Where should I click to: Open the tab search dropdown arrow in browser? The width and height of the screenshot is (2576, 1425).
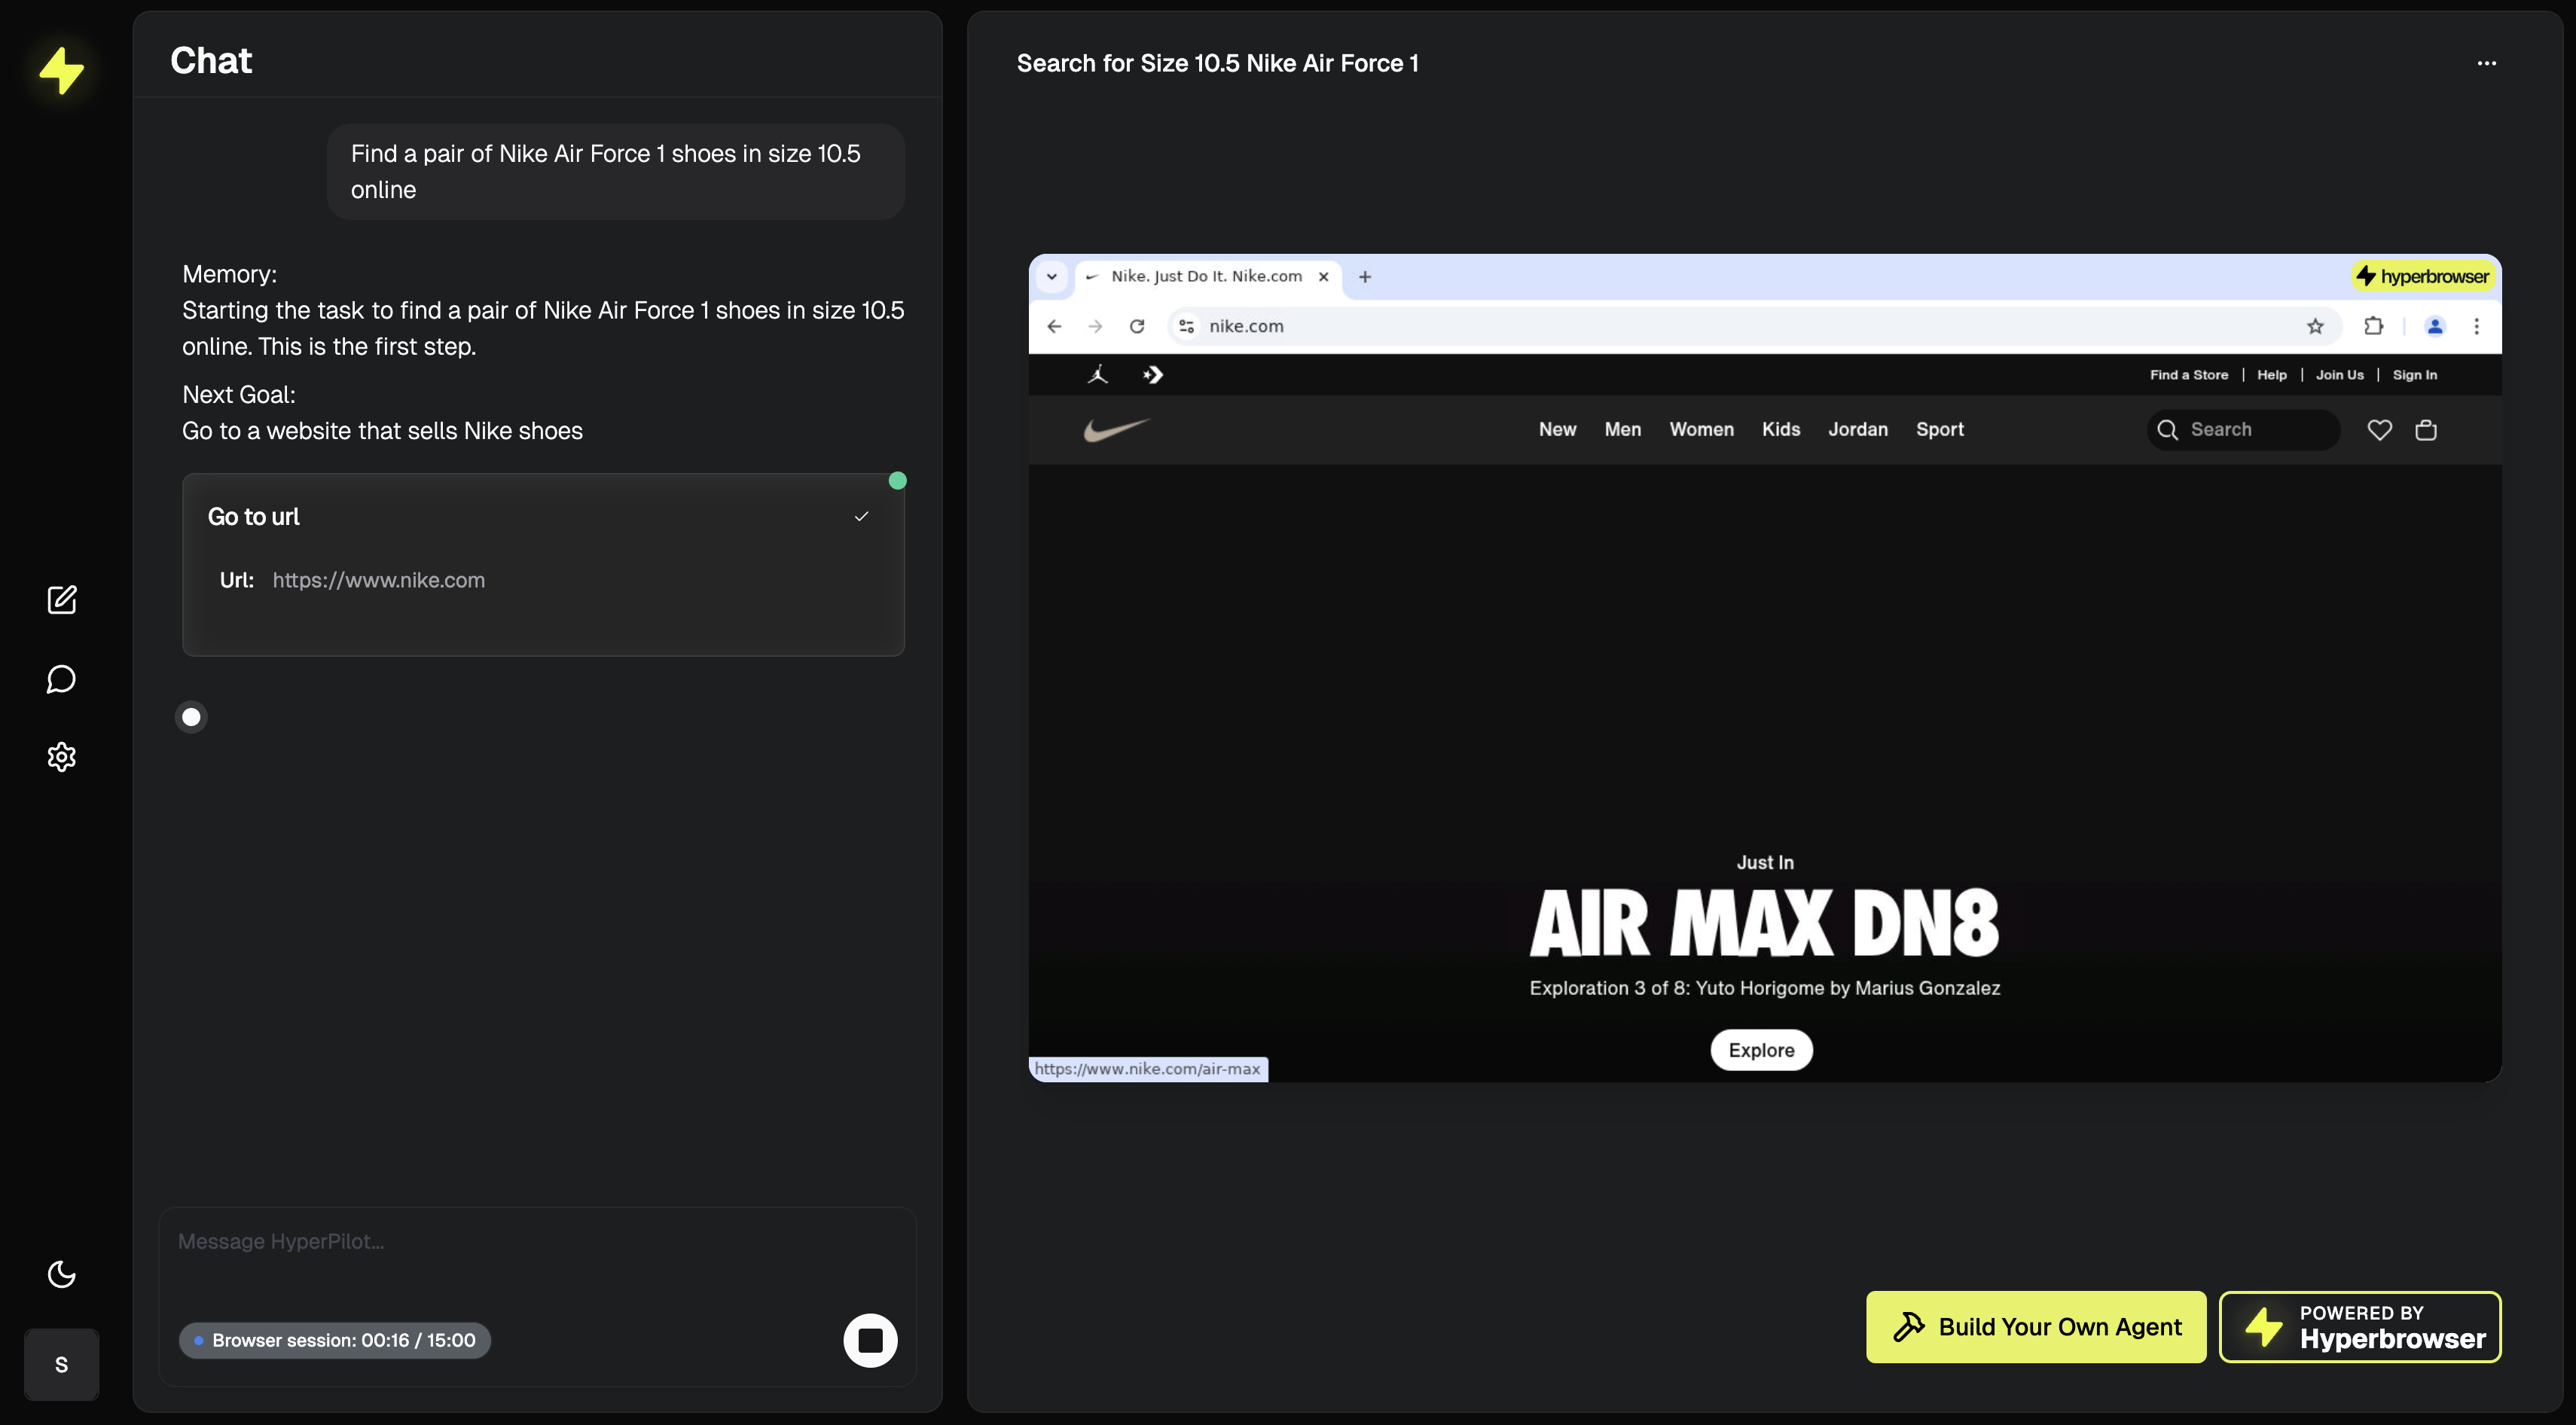click(1052, 277)
